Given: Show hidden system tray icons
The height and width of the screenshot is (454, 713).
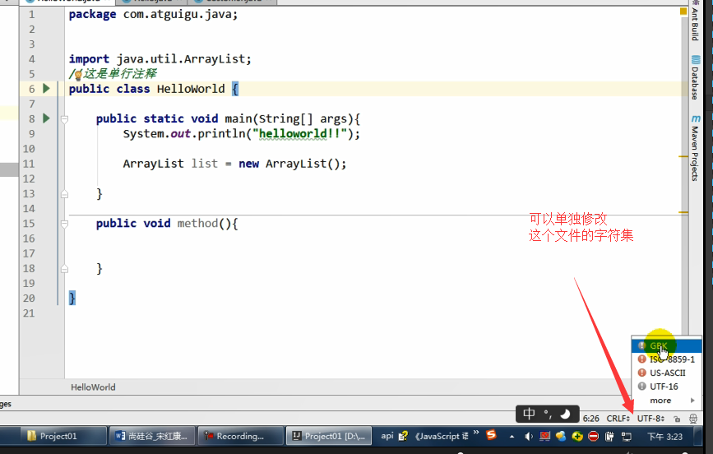Looking at the screenshot, I should click(512, 436).
